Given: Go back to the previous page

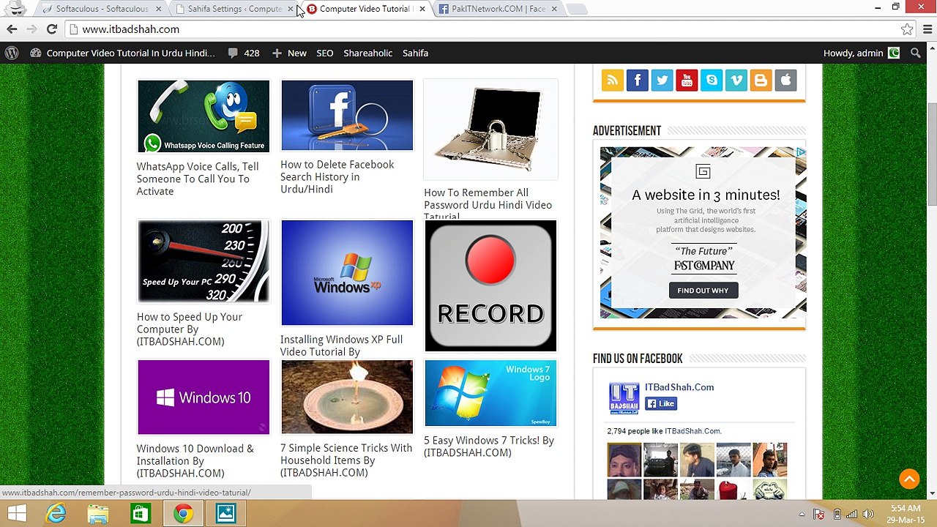Looking at the screenshot, I should click(12, 29).
